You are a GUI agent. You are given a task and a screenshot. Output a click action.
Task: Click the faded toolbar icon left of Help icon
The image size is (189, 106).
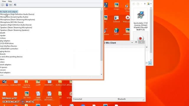coord(2,5)
